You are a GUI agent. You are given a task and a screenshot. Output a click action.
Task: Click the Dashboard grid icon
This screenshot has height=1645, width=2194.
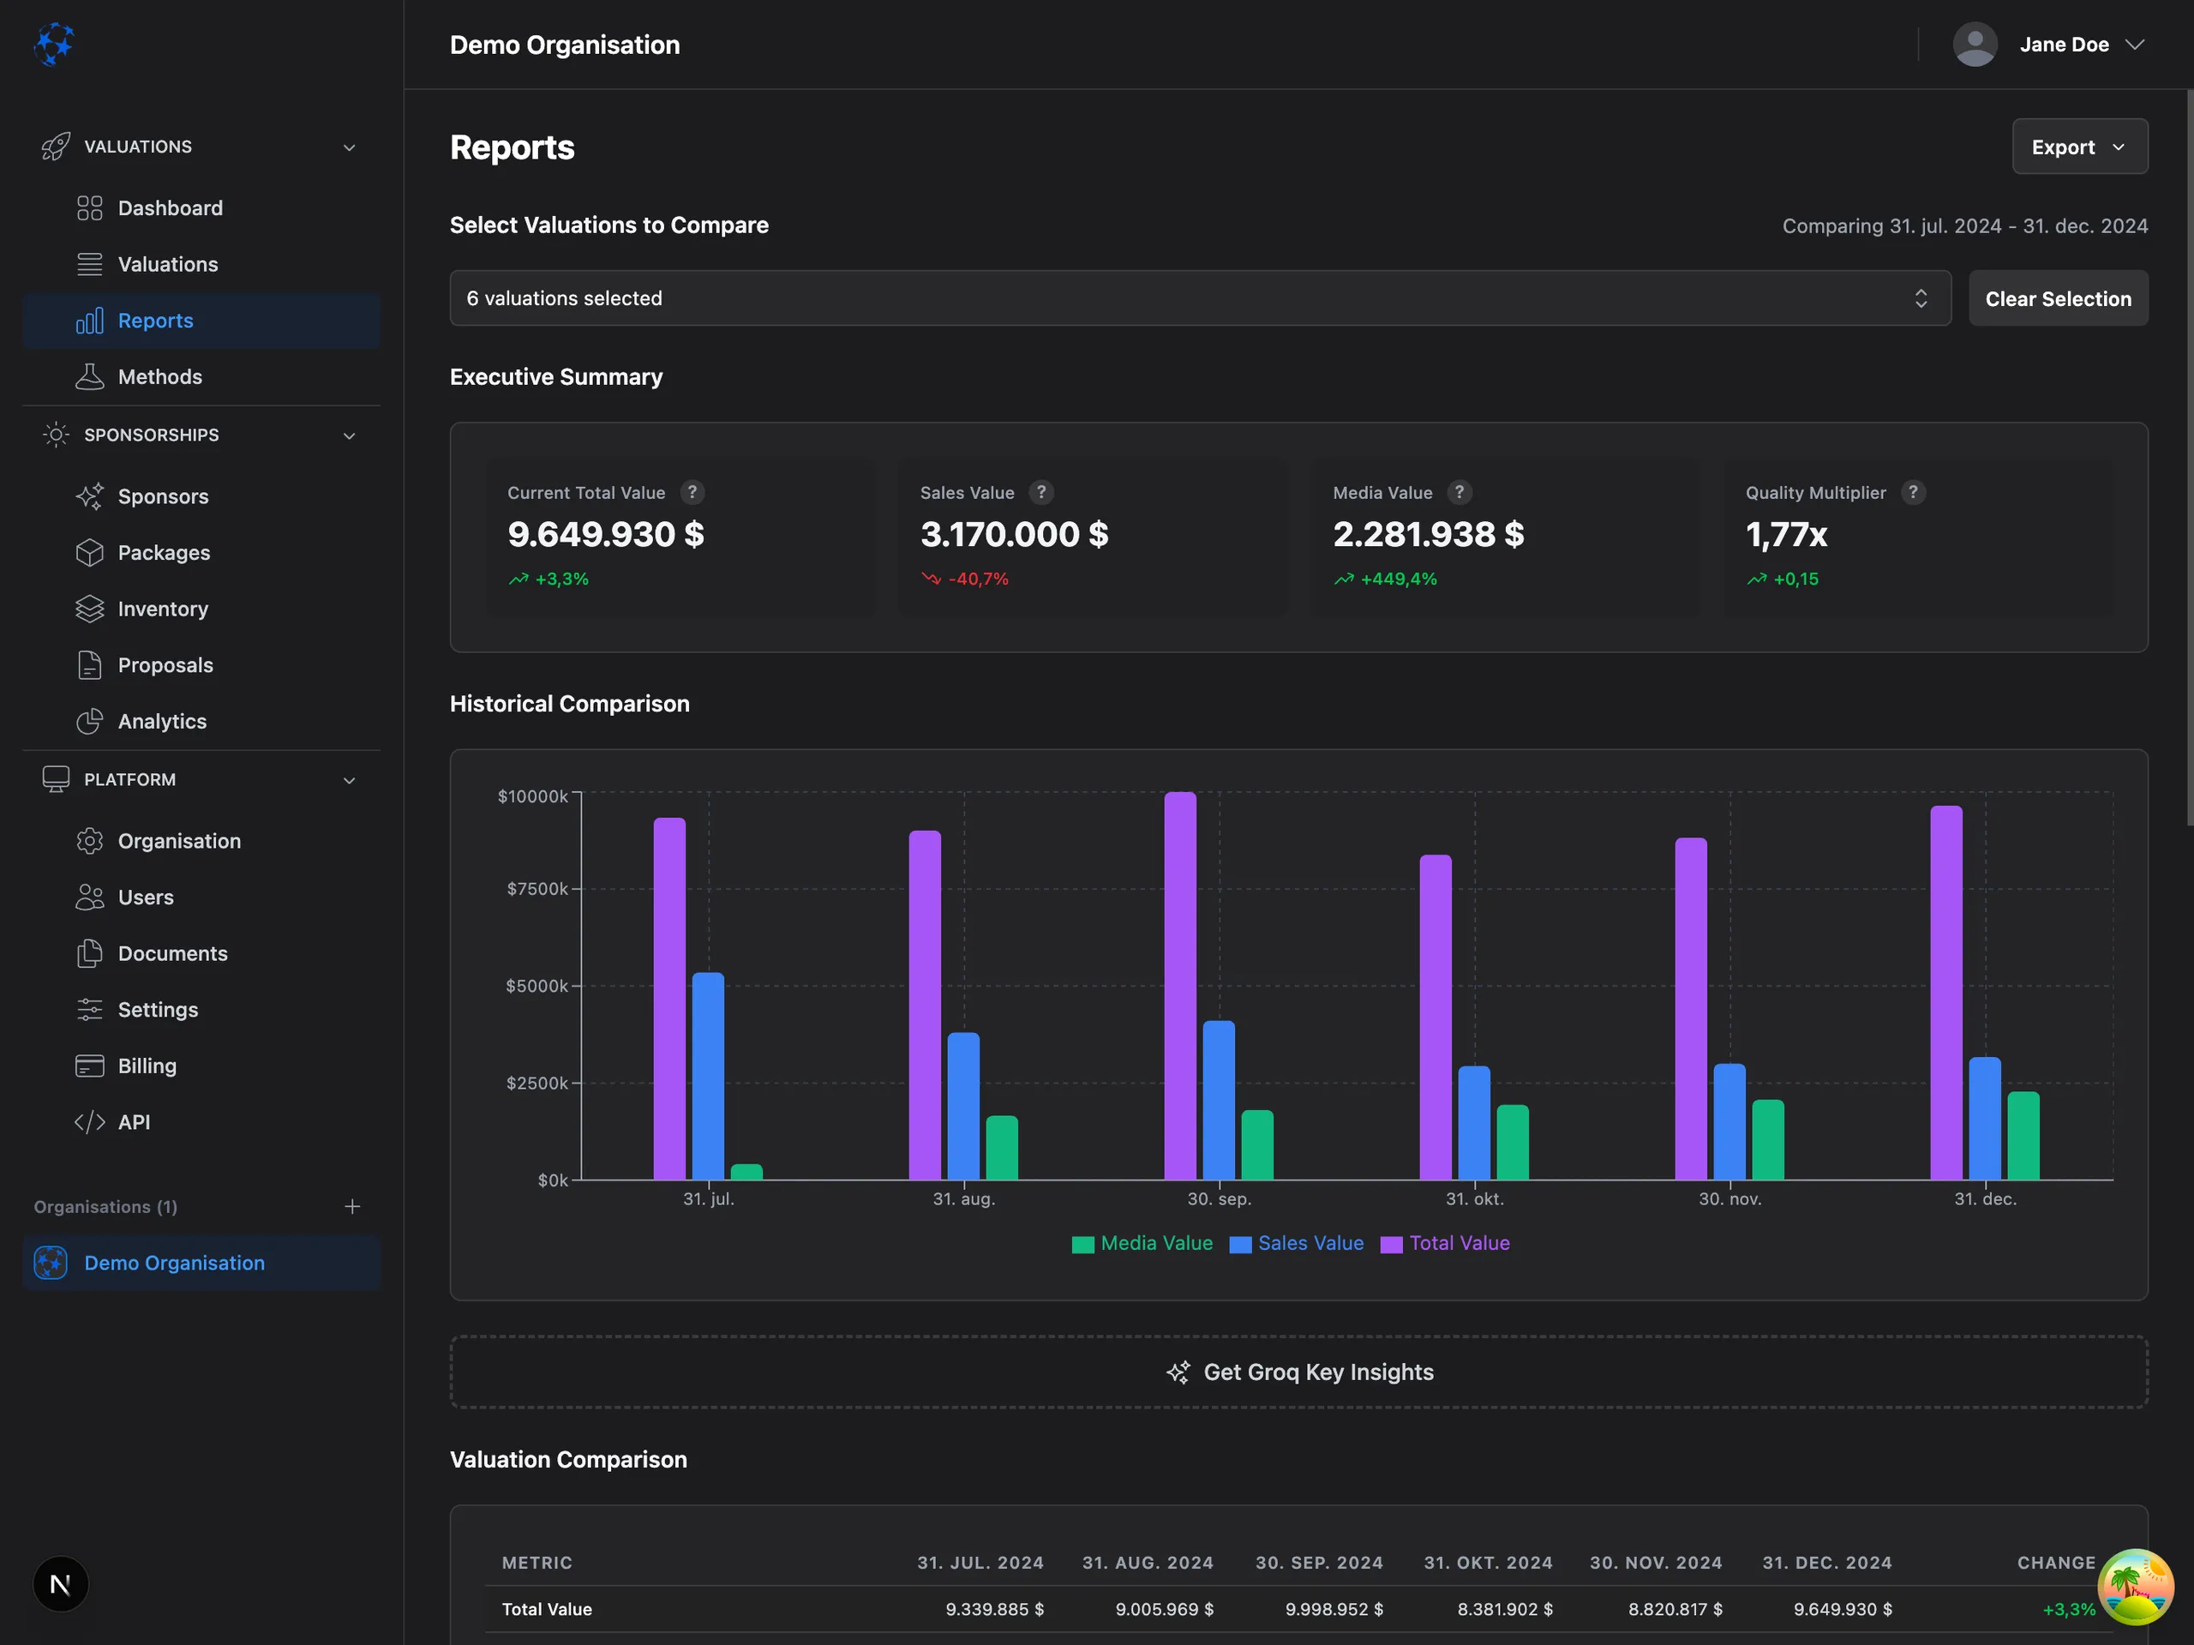[x=89, y=208]
